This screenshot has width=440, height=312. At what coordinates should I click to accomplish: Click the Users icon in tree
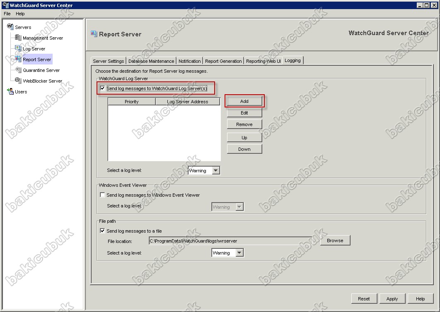pyautogui.click(x=10, y=91)
